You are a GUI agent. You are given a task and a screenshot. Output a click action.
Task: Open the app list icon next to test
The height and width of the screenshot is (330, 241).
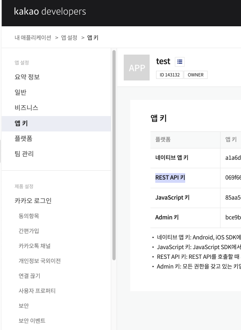click(x=180, y=61)
